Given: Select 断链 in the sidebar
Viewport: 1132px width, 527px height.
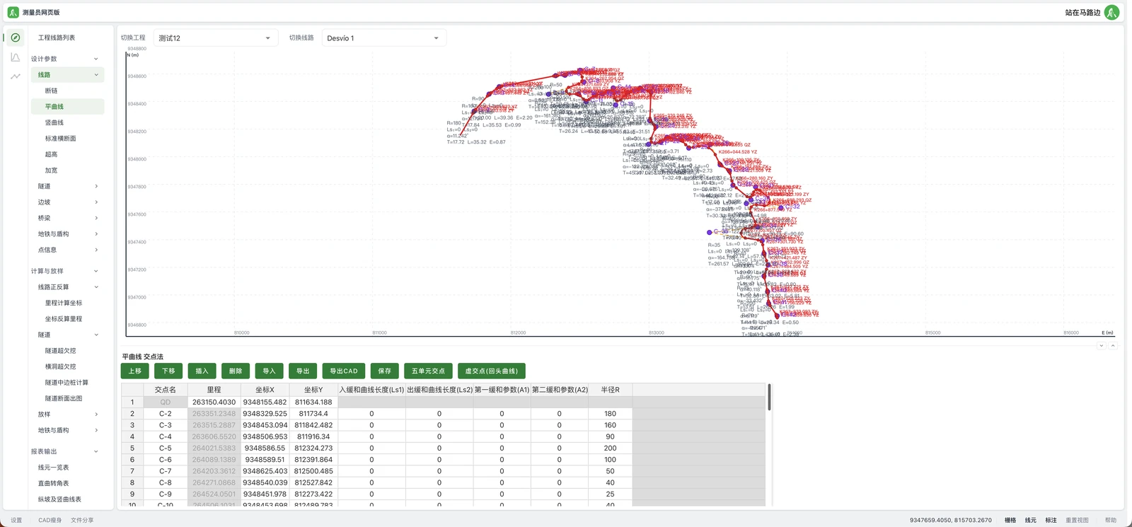Looking at the screenshot, I should 52,91.
